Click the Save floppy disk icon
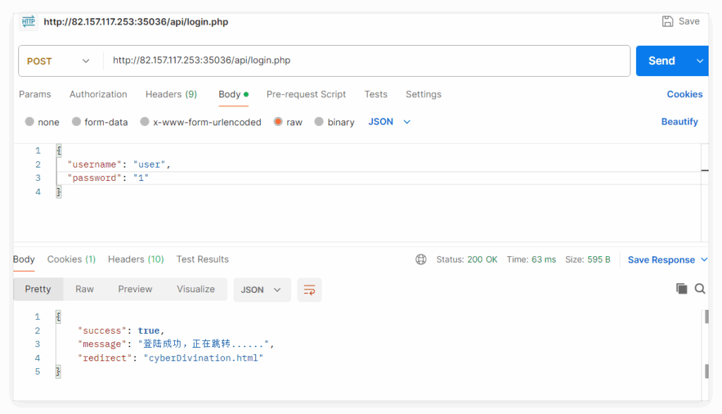This screenshot has height=414, width=722. (x=668, y=21)
